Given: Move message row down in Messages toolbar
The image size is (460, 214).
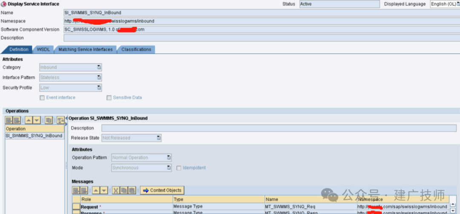Looking at the screenshot, I should (x=104, y=190).
